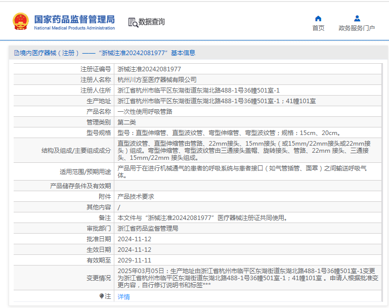
Task: Go to 首页 text link
Action: (x=318, y=28)
